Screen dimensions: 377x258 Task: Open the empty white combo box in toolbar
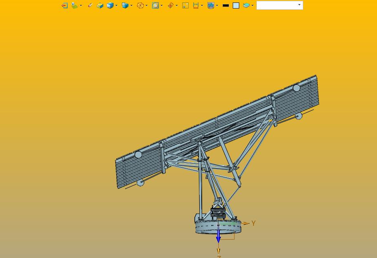point(280,5)
